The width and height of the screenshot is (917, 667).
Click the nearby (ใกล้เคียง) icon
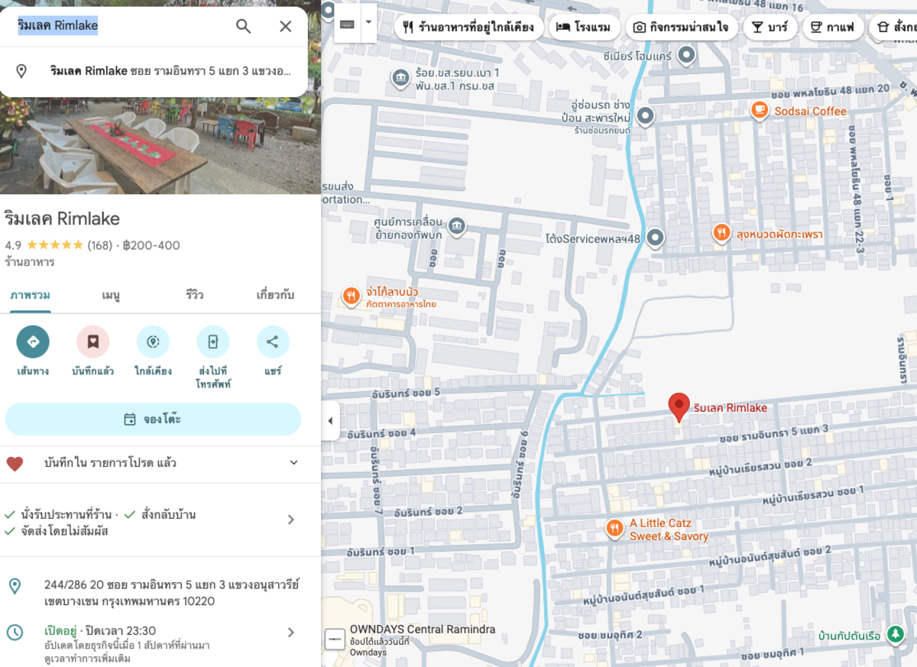click(x=153, y=342)
